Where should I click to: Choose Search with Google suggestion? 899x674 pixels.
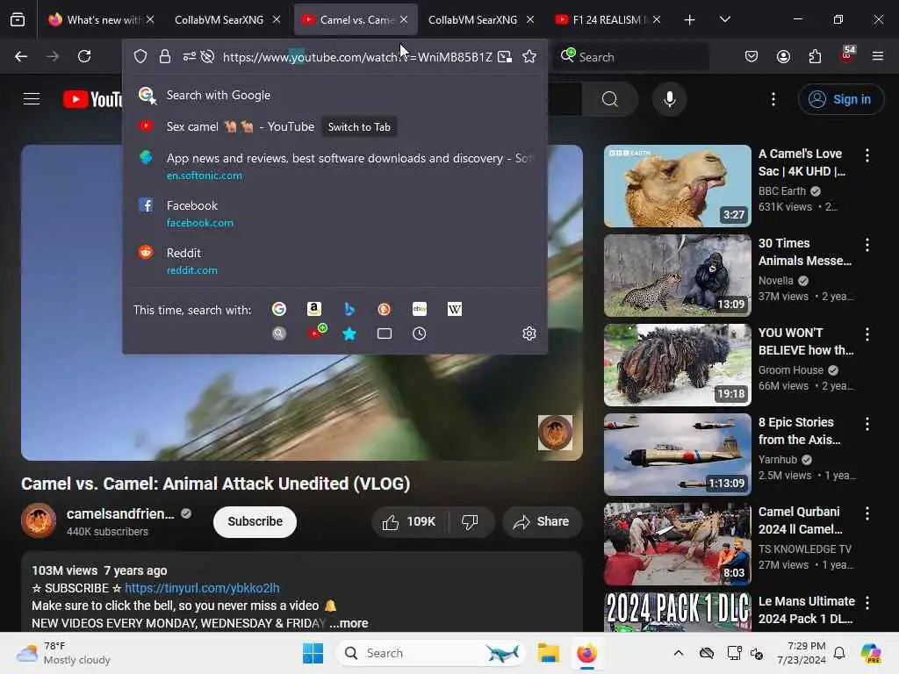tap(334, 95)
